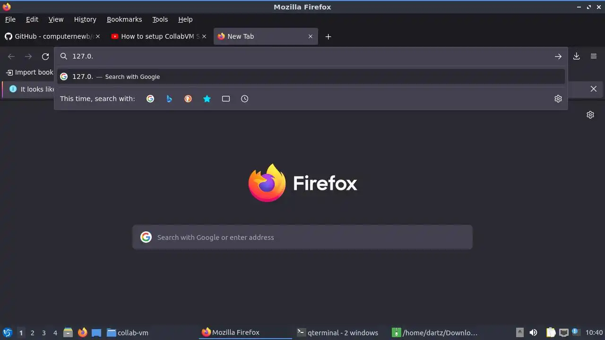Click the forward navigation arrow

(x=28, y=57)
